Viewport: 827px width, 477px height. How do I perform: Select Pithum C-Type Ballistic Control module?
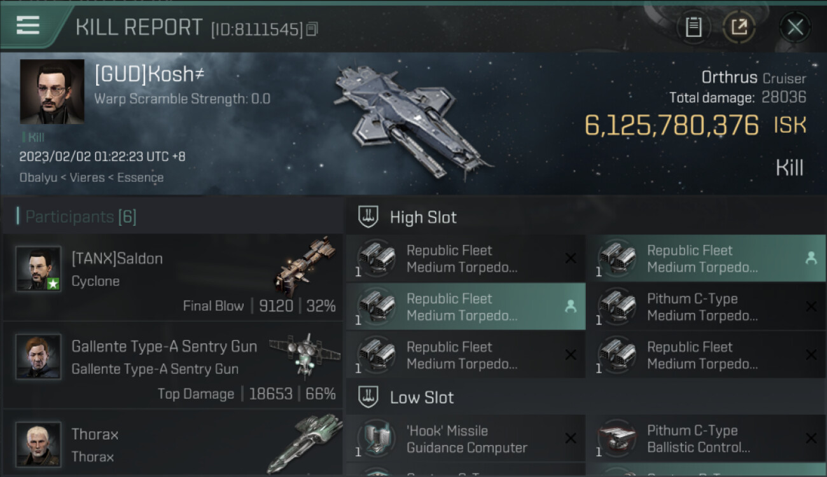(x=705, y=439)
